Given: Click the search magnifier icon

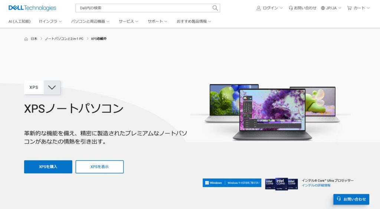Looking at the screenshot, I should [x=215, y=8].
